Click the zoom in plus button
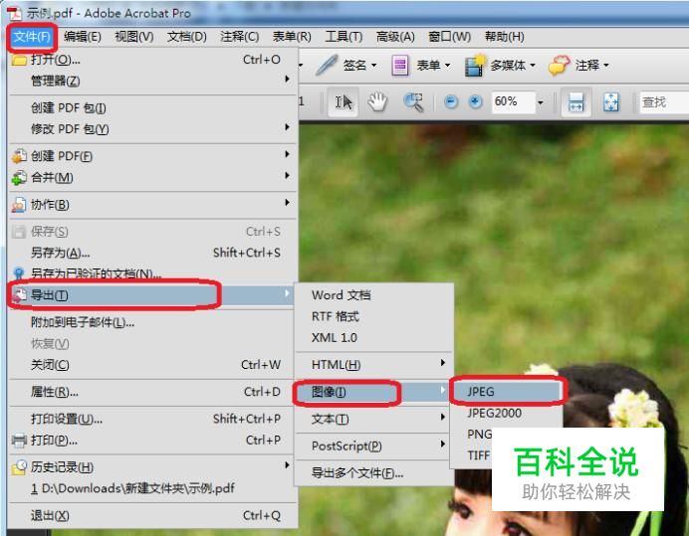The width and height of the screenshot is (689, 536). click(x=475, y=102)
